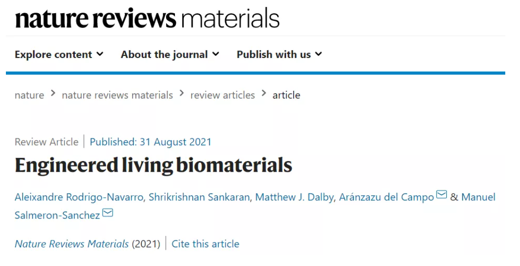Click the article breadcrumb item
The width and height of the screenshot is (520, 266).
pyautogui.click(x=286, y=95)
